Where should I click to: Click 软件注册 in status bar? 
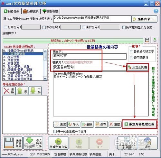pos(96,154)
